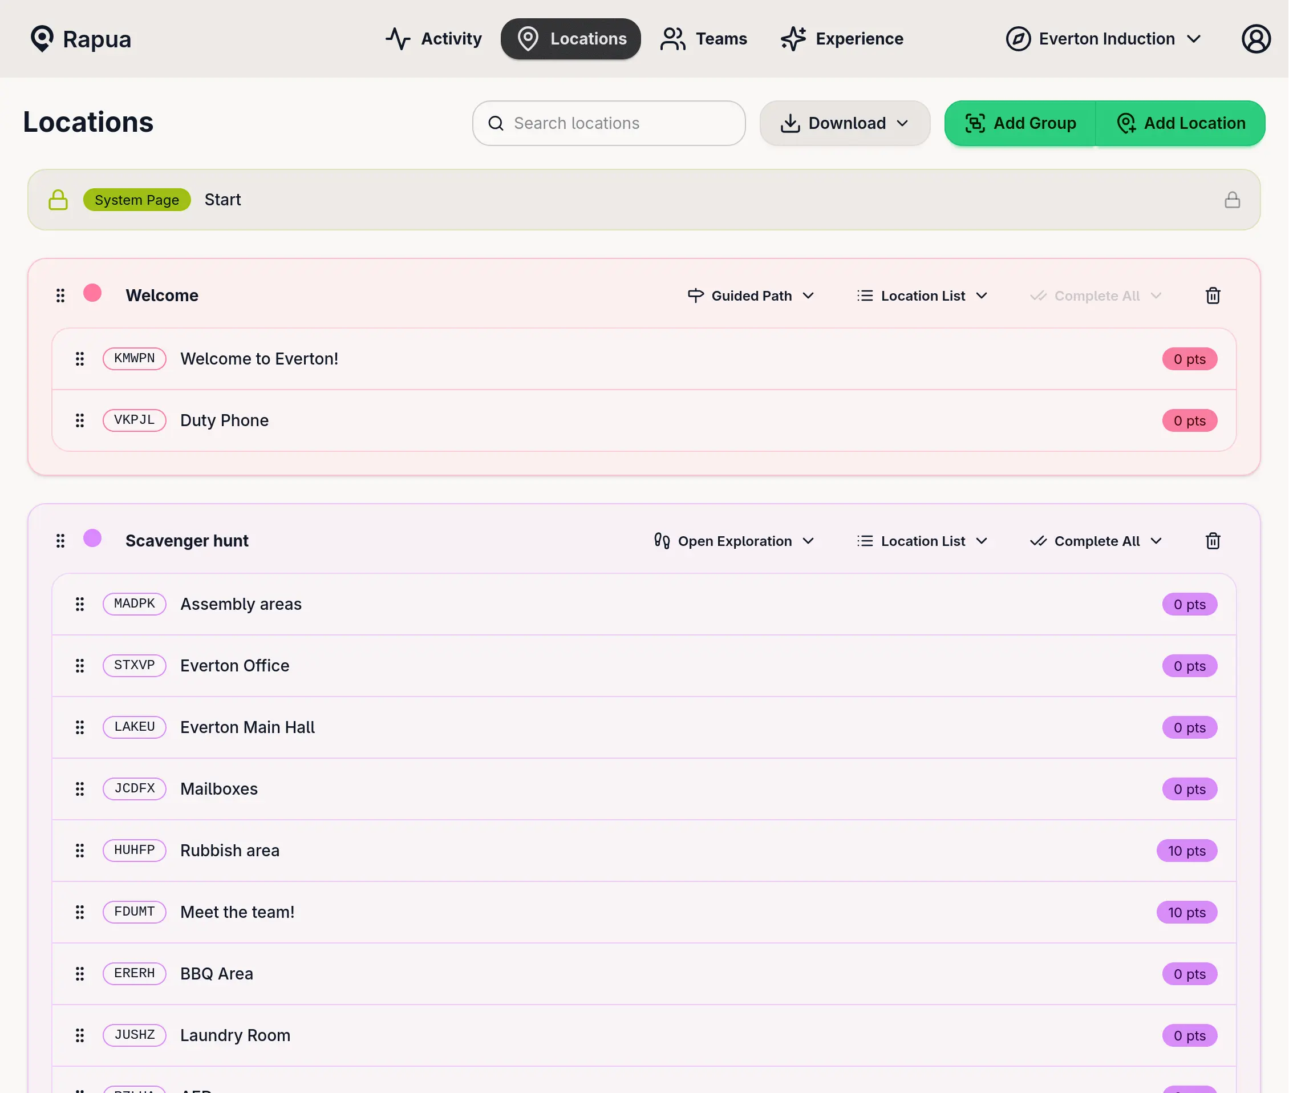Open the Guided Path dropdown for Welcome
Viewport: 1289px width, 1093px height.
pyautogui.click(x=751, y=295)
